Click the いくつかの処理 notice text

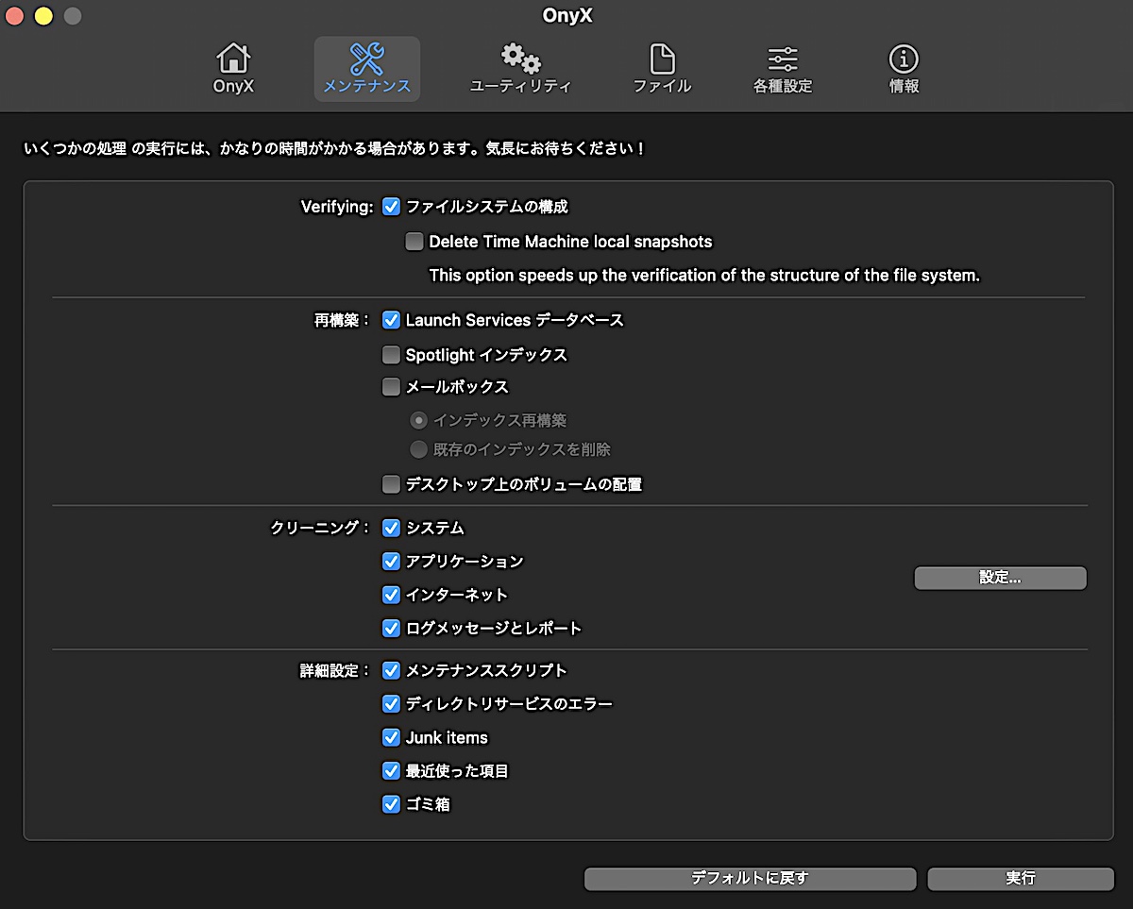pos(336,148)
